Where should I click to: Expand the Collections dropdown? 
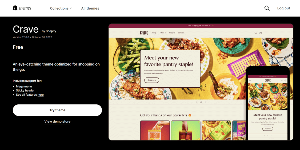click(x=61, y=8)
